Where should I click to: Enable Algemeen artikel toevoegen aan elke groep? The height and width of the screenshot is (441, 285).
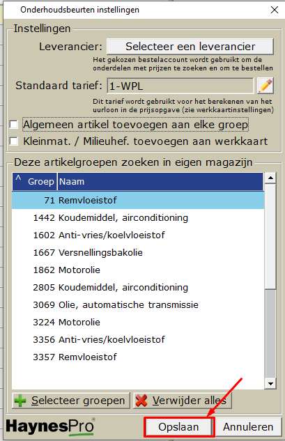(x=13, y=124)
